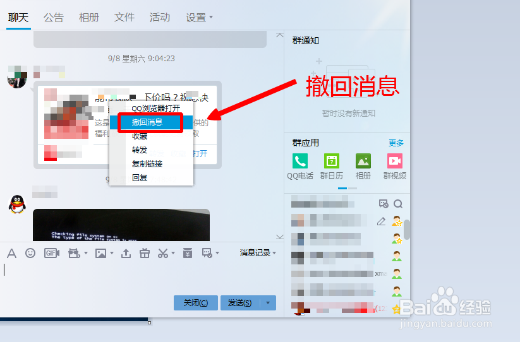The height and width of the screenshot is (342, 520).
Task: Open the 消息记录 history dropdown
Action: pyautogui.click(x=258, y=253)
